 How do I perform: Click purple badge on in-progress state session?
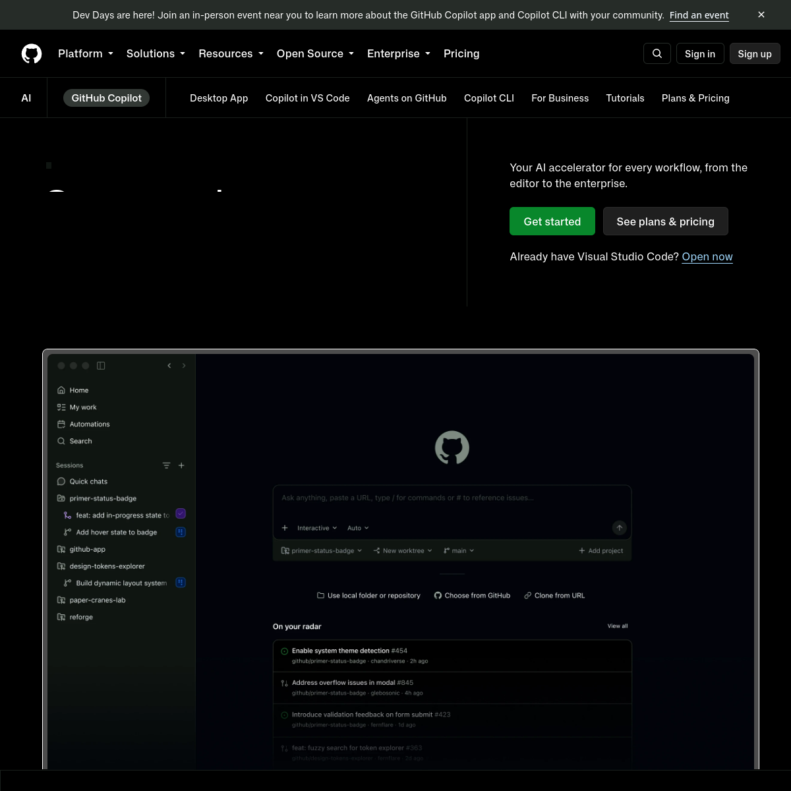click(181, 513)
